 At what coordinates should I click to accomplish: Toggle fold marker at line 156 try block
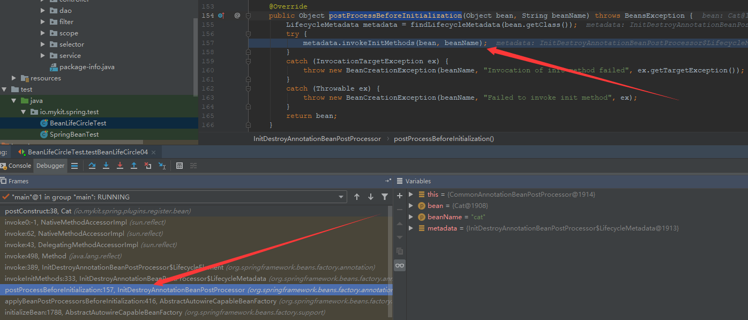[x=249, y=34]
